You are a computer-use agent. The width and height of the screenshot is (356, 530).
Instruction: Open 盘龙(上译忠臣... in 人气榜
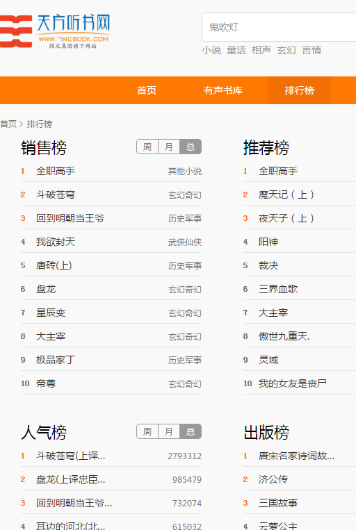[71, 479]
